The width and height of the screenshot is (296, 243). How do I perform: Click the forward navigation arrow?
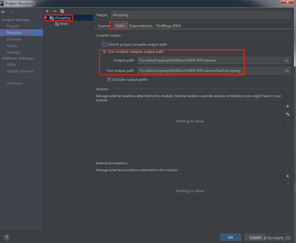point(11,12)
